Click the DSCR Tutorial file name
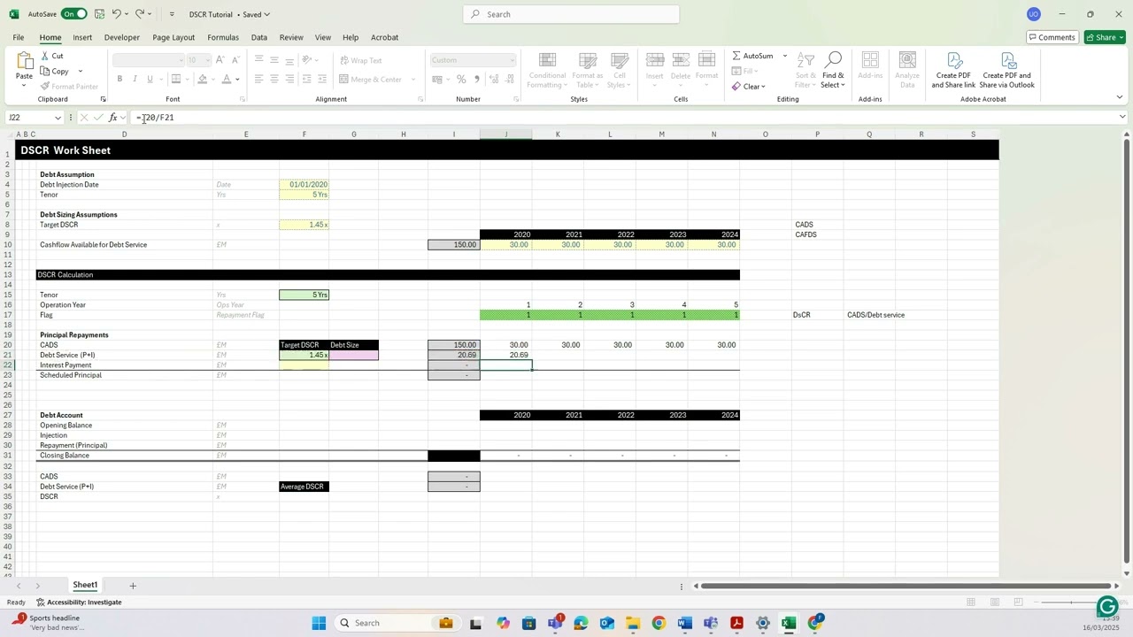 tap(211, 14)
